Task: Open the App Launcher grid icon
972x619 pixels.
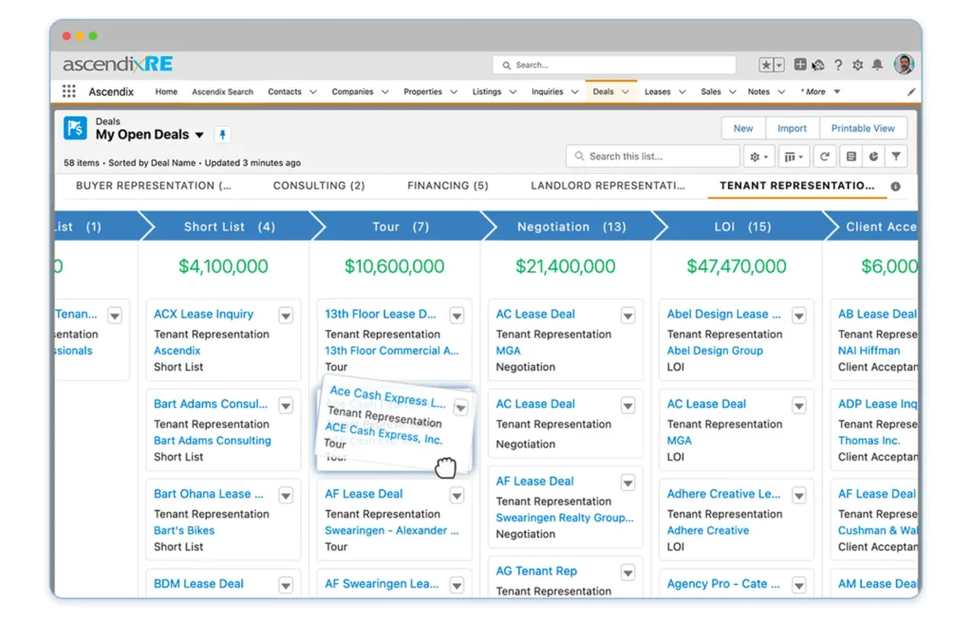Action: tap(69, 92)
